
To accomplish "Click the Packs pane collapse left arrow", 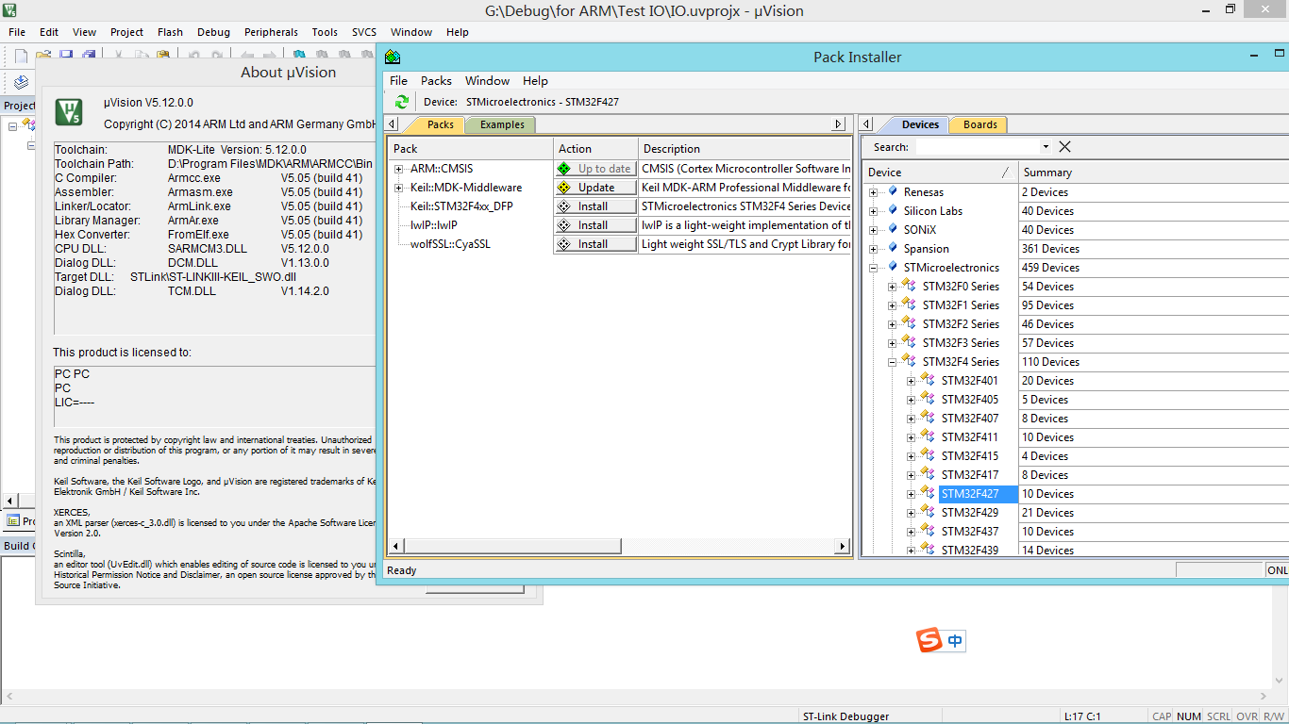I will tap(393, 124).
